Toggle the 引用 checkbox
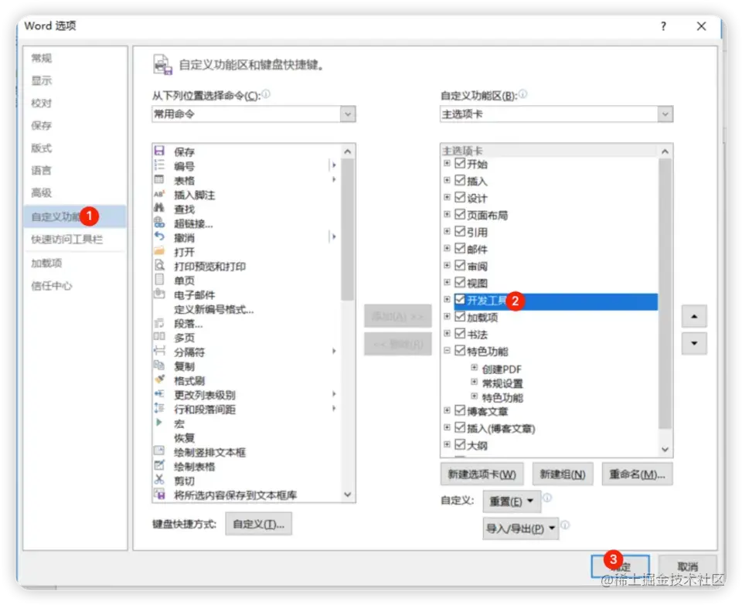The width and height of the screenshot is (742, 605). [x=460, y=231]
